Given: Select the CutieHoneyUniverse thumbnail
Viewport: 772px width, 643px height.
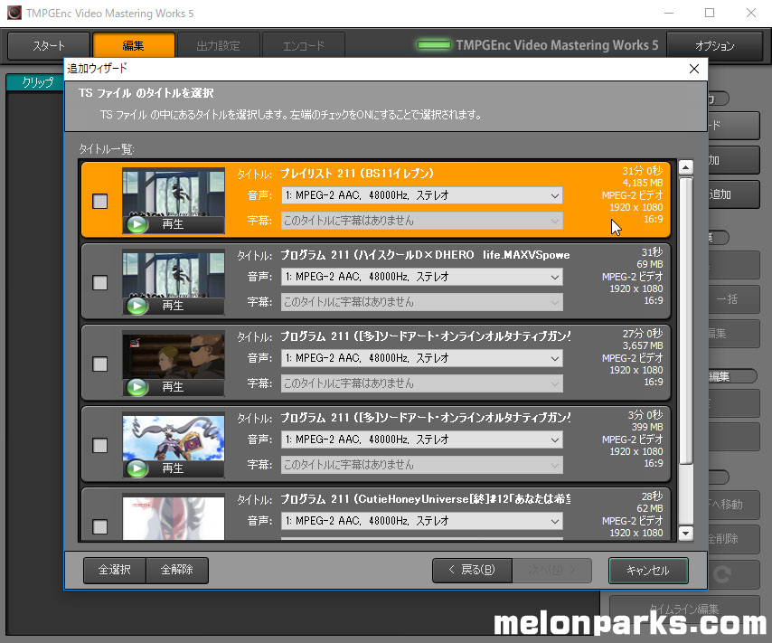Looking at the screenshot, I should pos(174,516).
